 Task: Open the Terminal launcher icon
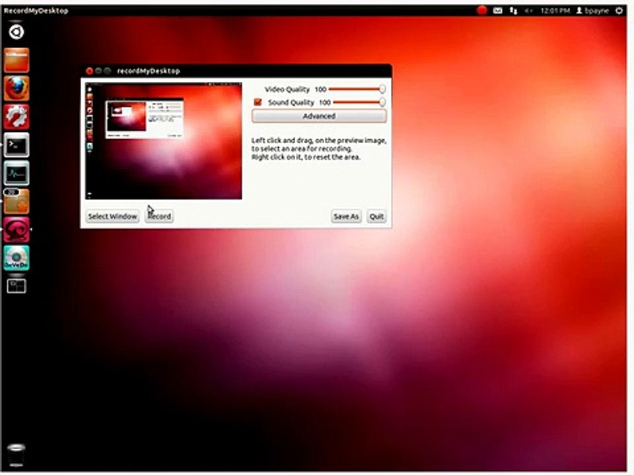click(x=17, y=144)
